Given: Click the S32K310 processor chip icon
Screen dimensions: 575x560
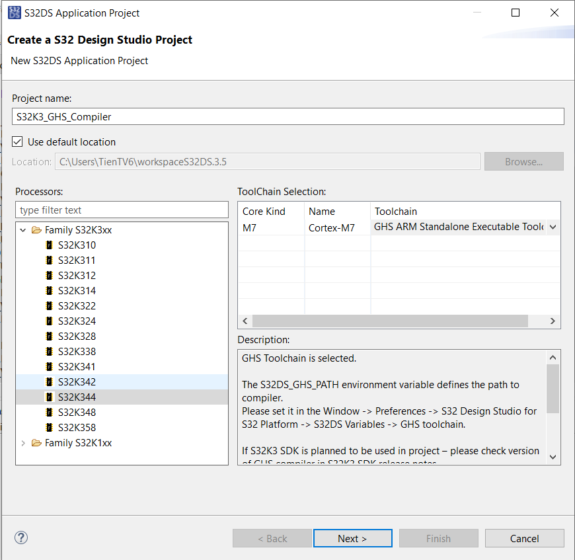Looking at the screenshot, I should pyautogui.click(x=49, y=245).
